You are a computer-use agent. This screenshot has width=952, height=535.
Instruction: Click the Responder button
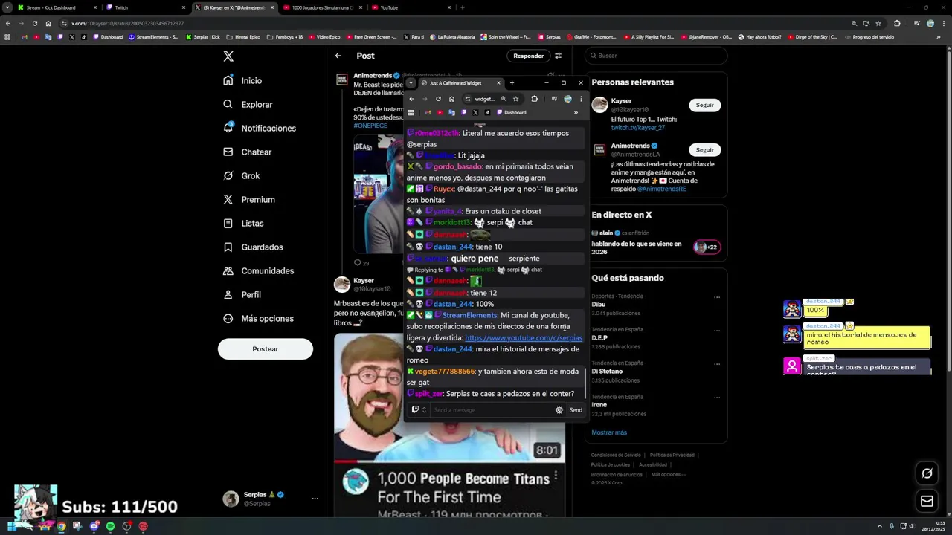point(529,56)
